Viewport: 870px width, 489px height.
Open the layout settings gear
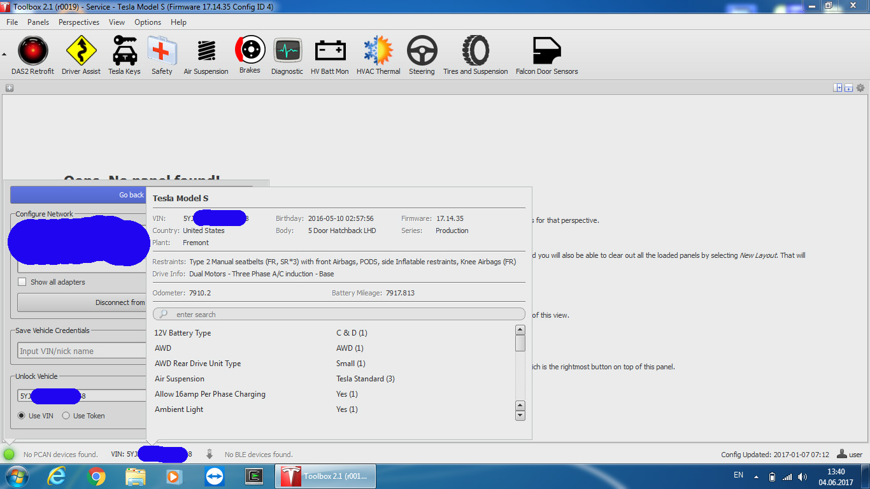tap(860, 88)
